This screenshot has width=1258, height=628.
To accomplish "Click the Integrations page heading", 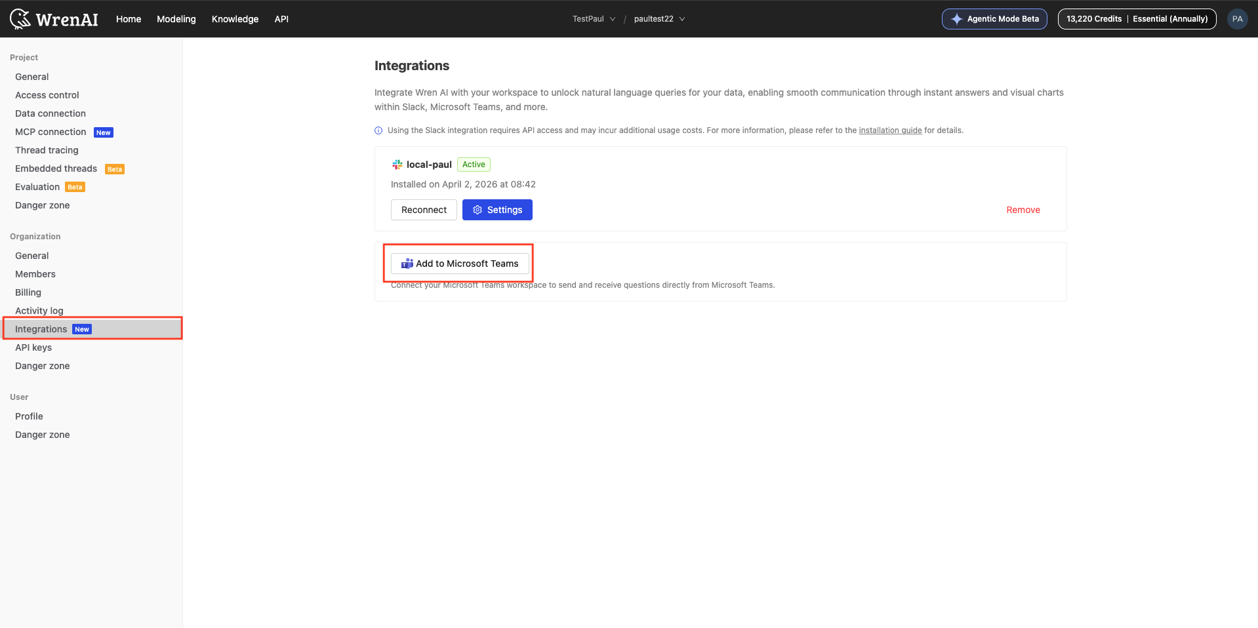I will pos(412,66).
